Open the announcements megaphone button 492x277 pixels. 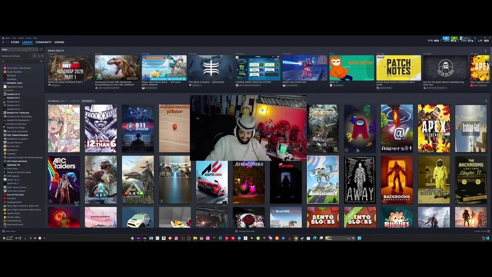tap(446, 38)
